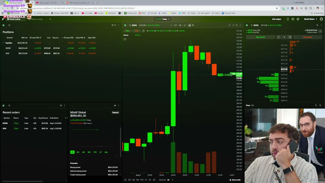This screenshot has width=325, height=183.
Task: Open the GOOG symbol search in chart widget
Action: click(133, 25)
